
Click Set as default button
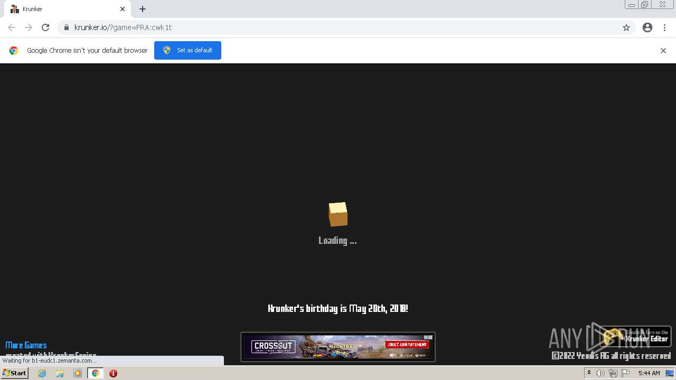[187, 50]
